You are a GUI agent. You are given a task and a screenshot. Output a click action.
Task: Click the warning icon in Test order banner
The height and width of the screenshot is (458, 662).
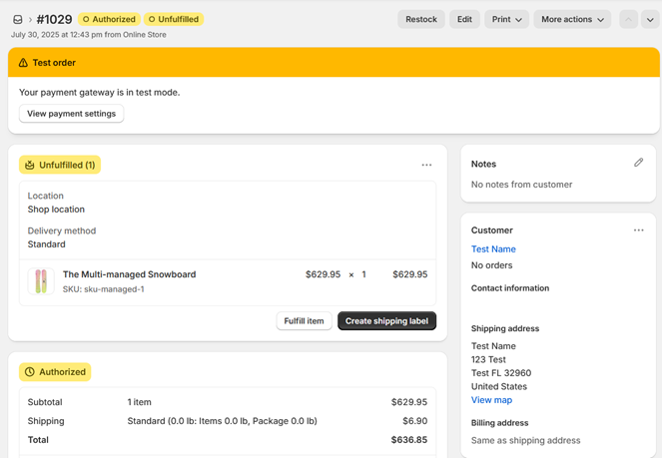(x=23, y=62)
